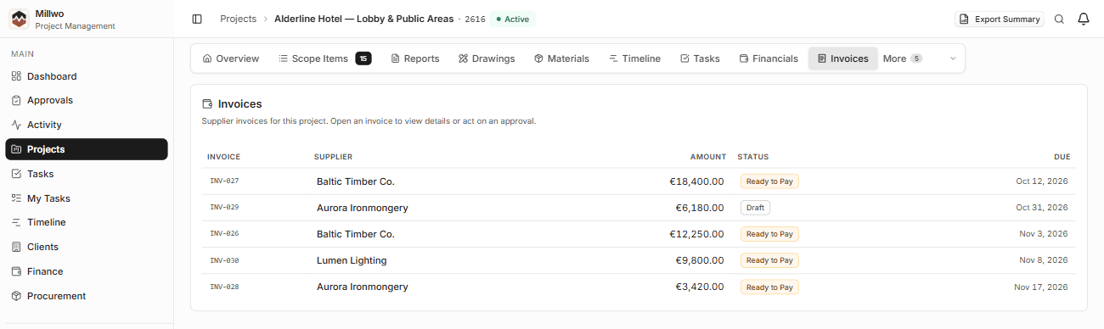Click the Timeline icon in the sidebar

click(x=16, y=222)
